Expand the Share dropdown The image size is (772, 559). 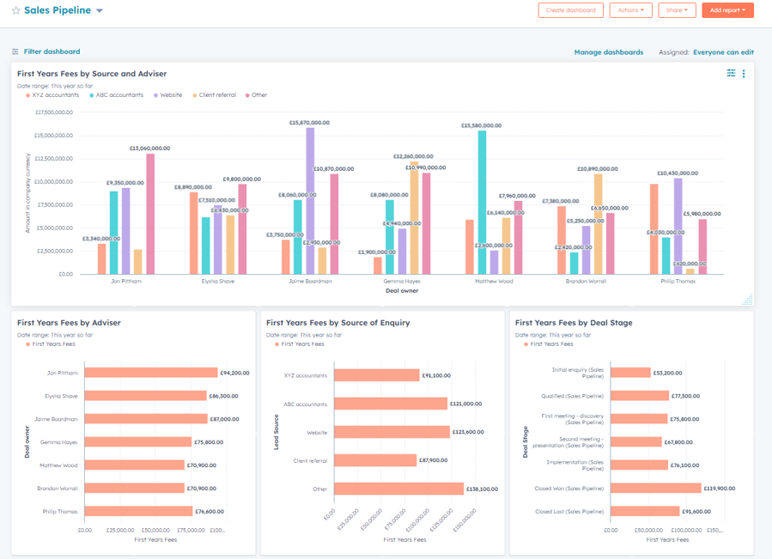tap(677, 10)
